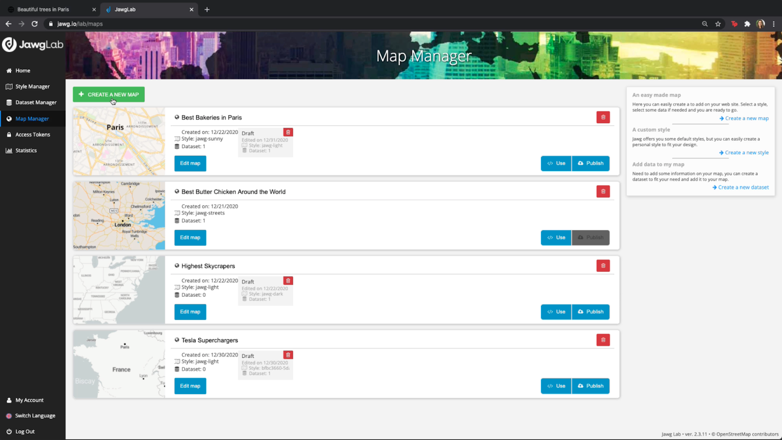Follow the 'Create a new dataset' link

click(740, 187)
